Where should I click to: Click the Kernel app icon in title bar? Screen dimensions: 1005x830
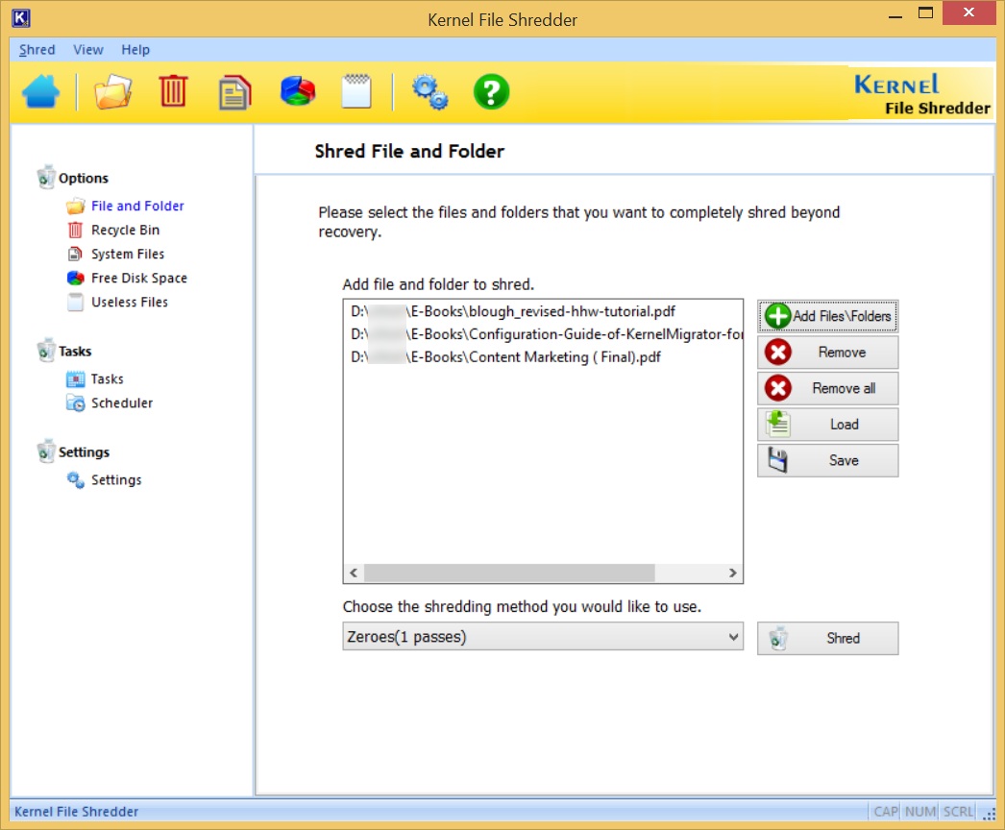pyautogui.click(x=20, y=18)
